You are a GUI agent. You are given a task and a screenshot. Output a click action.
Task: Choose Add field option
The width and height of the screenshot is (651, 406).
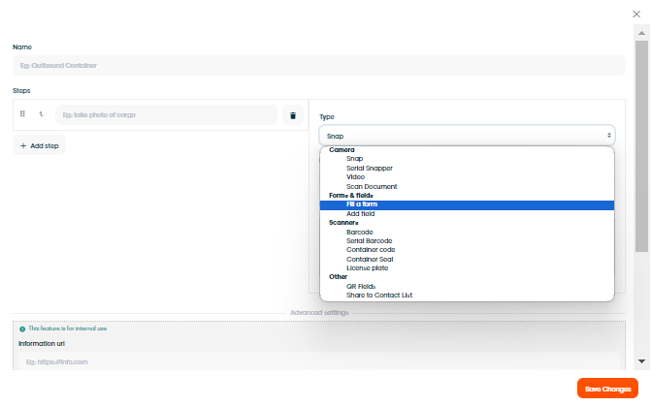(360, 214)
